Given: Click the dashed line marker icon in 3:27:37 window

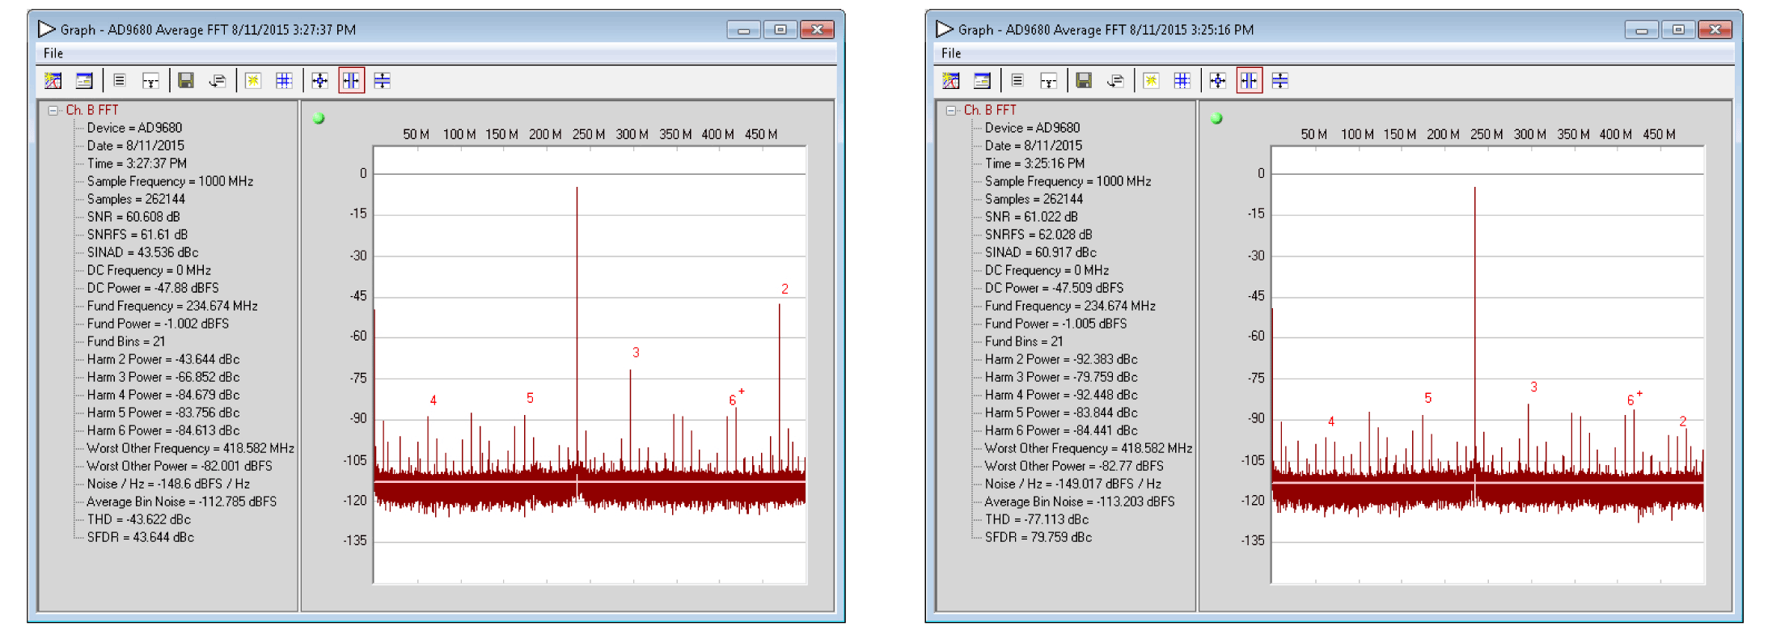Looking at the screenshot, I should pos(150,80).
